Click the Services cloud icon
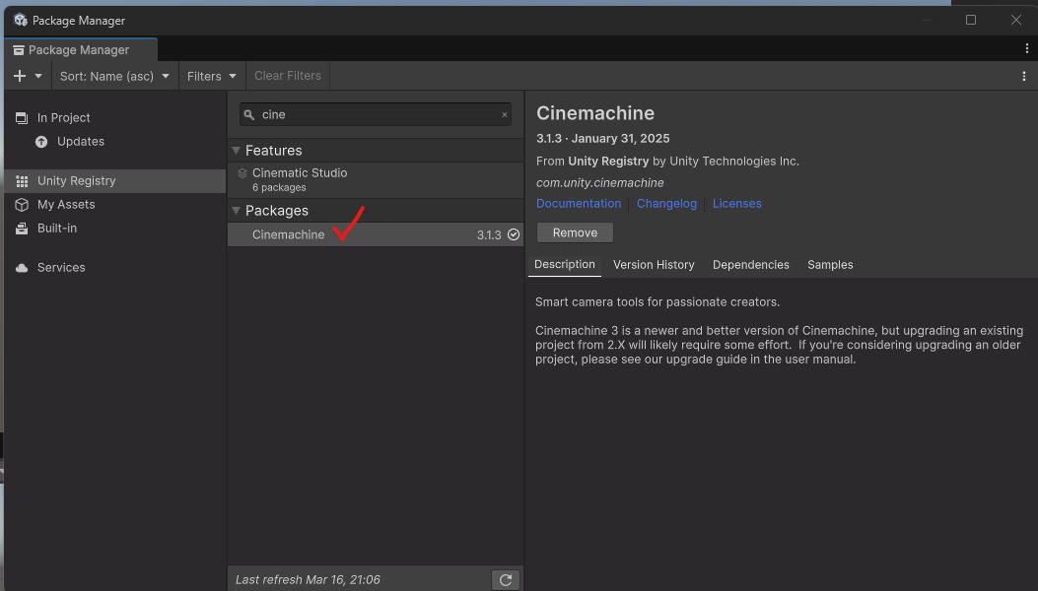Viewport: 1038px width, 591px height. click(x=22, y=268)
